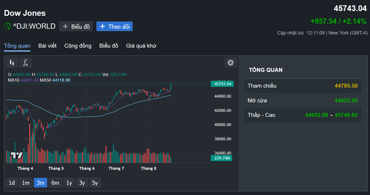
Task: Open the Giá quá khứ tab
Action: point(141,46)
